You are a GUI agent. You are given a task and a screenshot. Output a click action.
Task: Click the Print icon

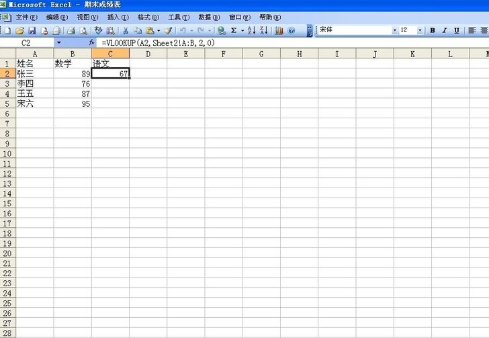tap(71, 30)
